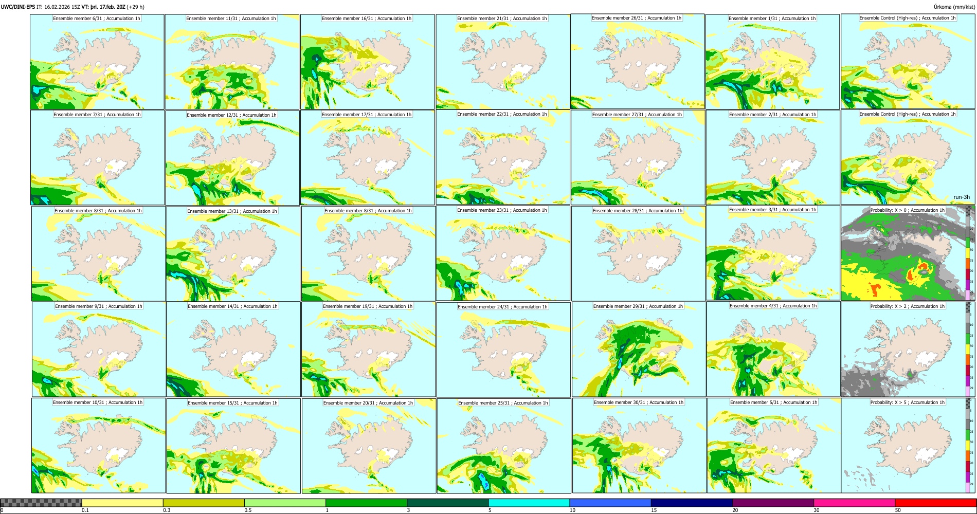This screenshot has width=977, height=514.
Task: Click the 'UWC/DINI-EPS' title text
Action: [17, 7]
